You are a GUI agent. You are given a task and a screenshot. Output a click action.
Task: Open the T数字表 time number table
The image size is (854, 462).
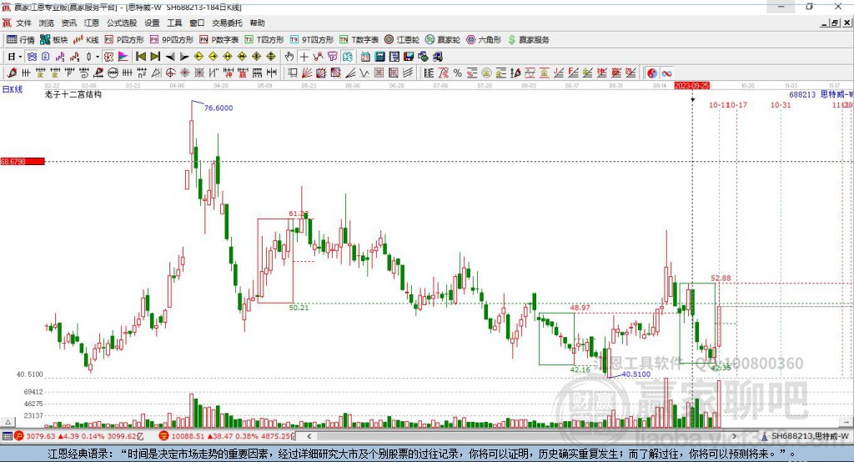point(359,40)
